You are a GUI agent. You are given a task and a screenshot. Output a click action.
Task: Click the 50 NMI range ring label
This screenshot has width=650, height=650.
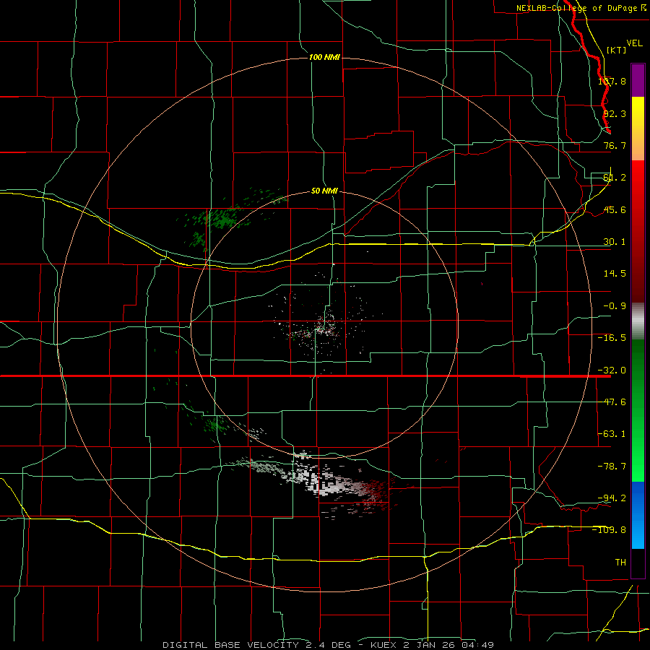coord(324,191)
